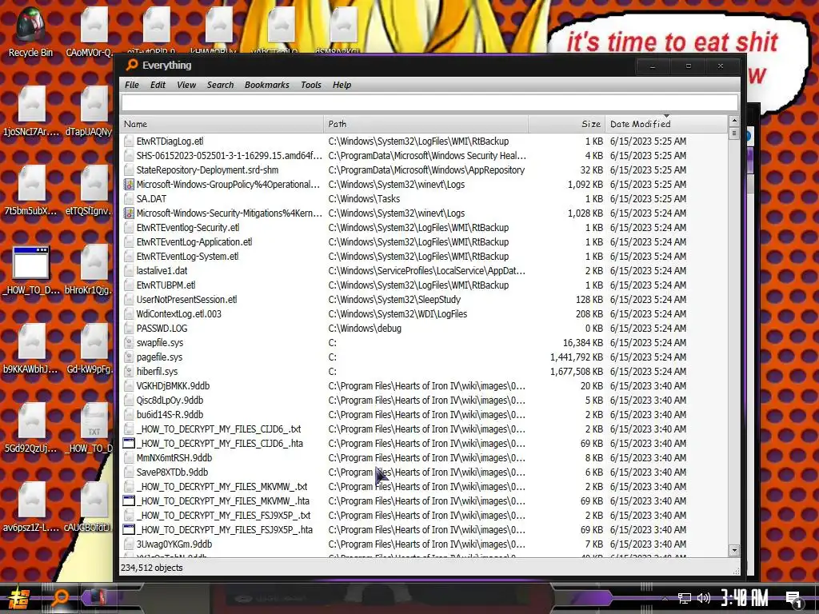
Task: Click the 3:40 AM taskbar clock
Action: tap(745, 598)
